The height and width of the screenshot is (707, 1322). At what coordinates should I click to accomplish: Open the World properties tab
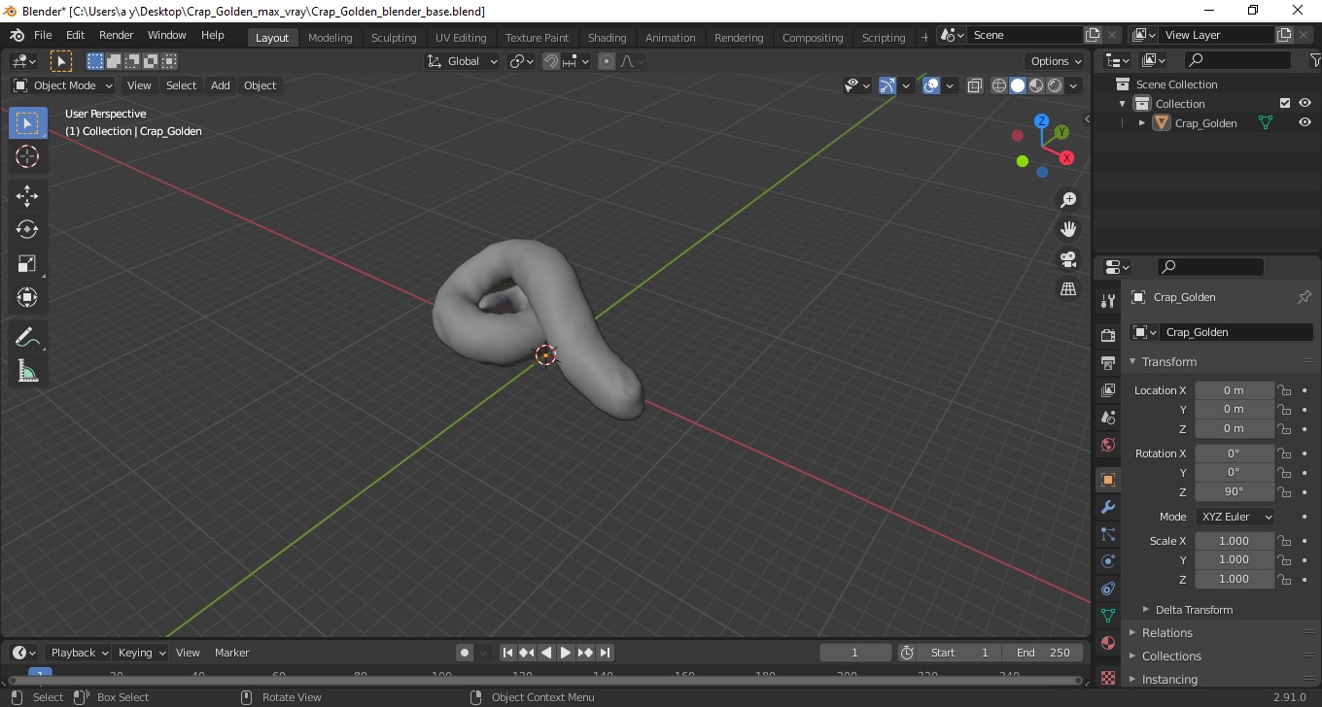point(1107,445)
